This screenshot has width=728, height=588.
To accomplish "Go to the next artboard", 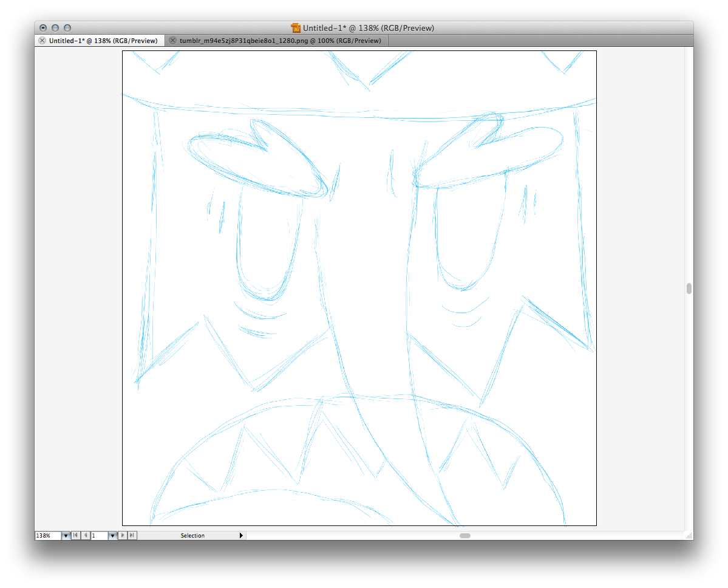I will point(123,536).
